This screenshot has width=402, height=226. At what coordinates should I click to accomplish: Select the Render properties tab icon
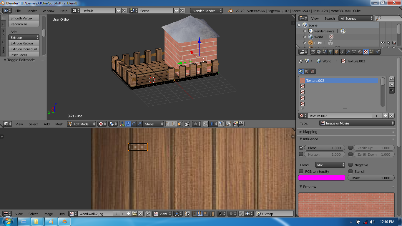pos(313,51)
